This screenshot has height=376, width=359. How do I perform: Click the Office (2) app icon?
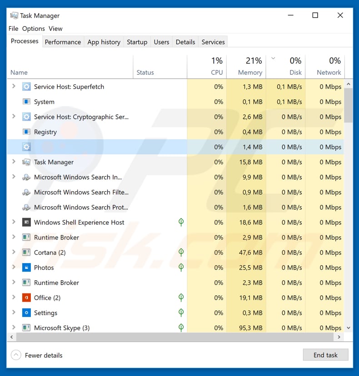[26, 298]
